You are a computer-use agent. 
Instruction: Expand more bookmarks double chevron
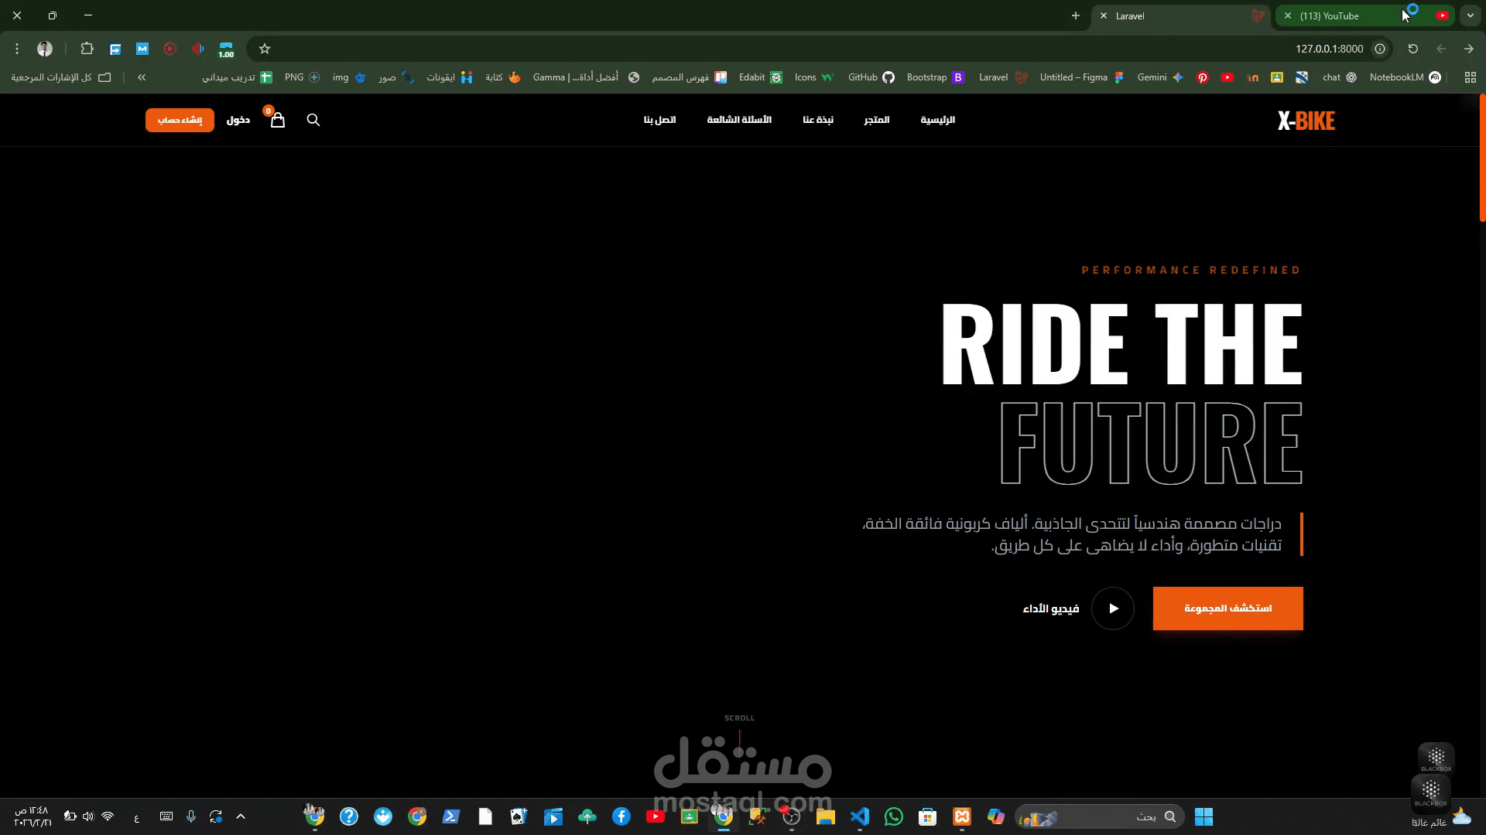point(142,77)
